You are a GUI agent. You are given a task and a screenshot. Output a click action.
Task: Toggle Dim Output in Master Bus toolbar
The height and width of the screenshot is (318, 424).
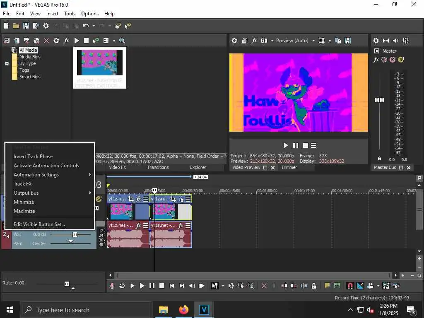click(395, 41)
